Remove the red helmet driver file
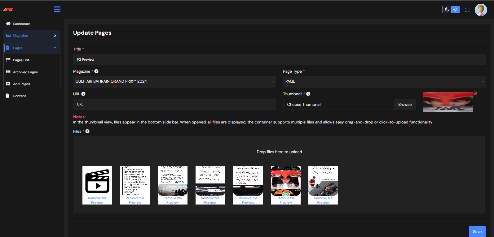This screenshot has height=237, width=494. click(286, 198)
